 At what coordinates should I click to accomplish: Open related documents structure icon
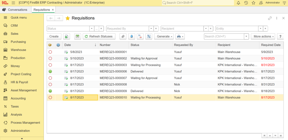click(149, 36)
